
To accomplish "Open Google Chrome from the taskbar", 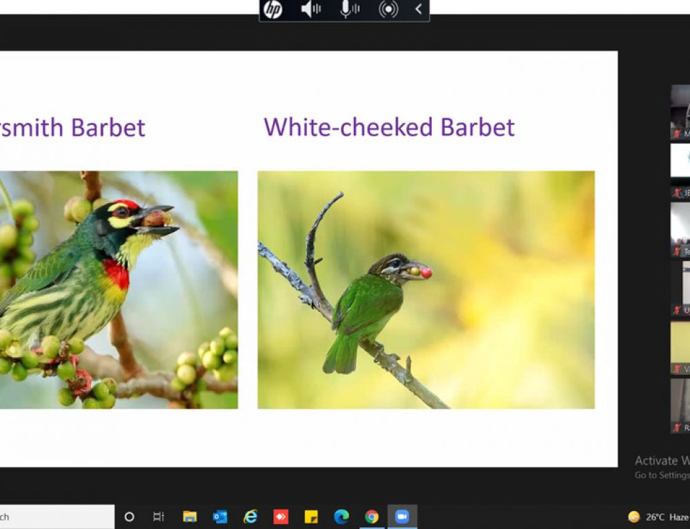I will (372, 517).
